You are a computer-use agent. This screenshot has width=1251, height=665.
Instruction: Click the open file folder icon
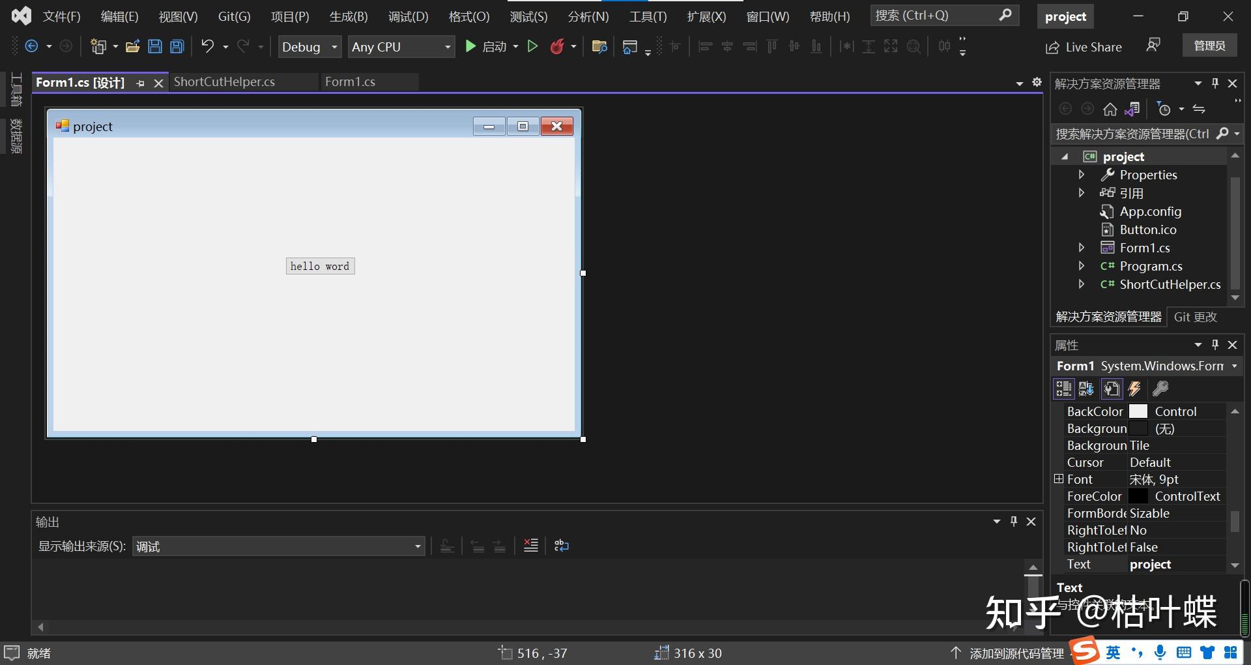pyautogui.click(x=133, y=46)
